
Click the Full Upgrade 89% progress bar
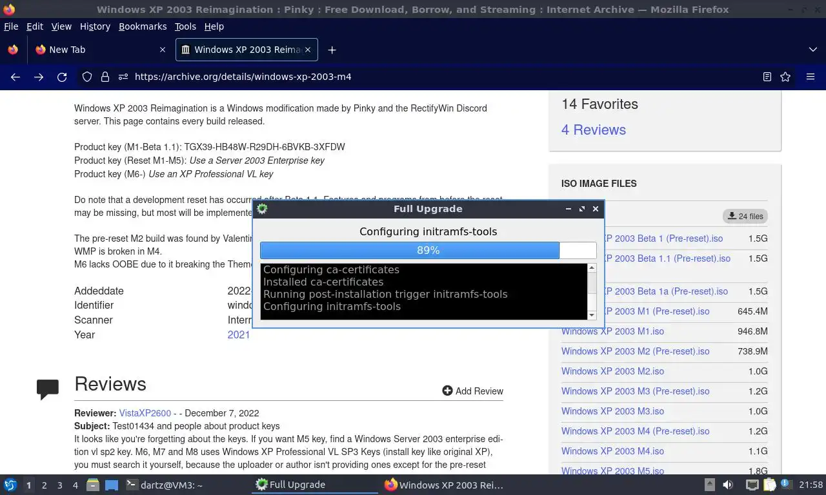pyautogui.click(x=428, y=250)
